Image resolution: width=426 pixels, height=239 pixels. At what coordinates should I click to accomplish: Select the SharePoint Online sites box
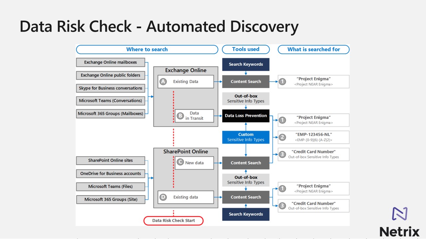pyautogui.click(x=110, y=161)
